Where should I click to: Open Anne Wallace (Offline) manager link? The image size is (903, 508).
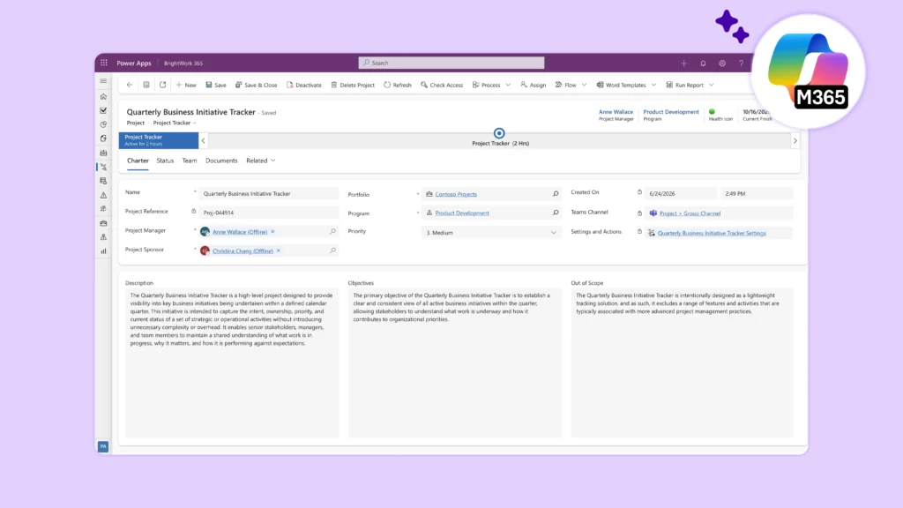point(240,232)
